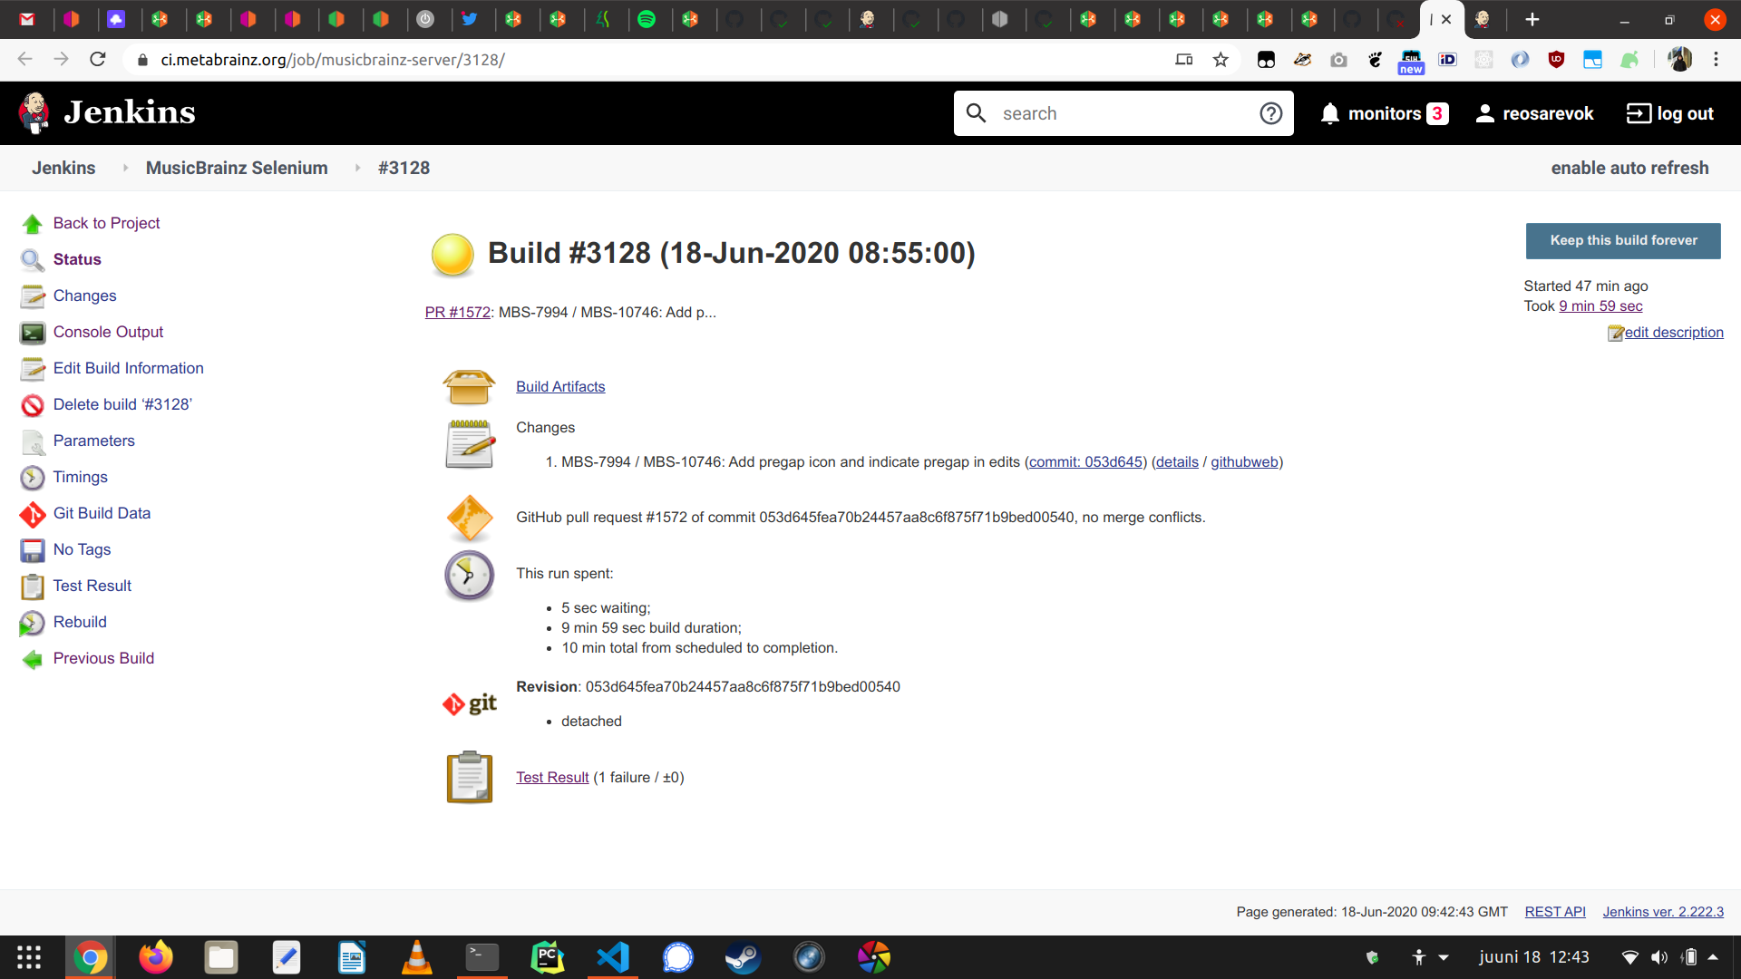The image size is (1741, 979).
Task: Open the Changes sidebar menu item
Action: pos(84,296)
